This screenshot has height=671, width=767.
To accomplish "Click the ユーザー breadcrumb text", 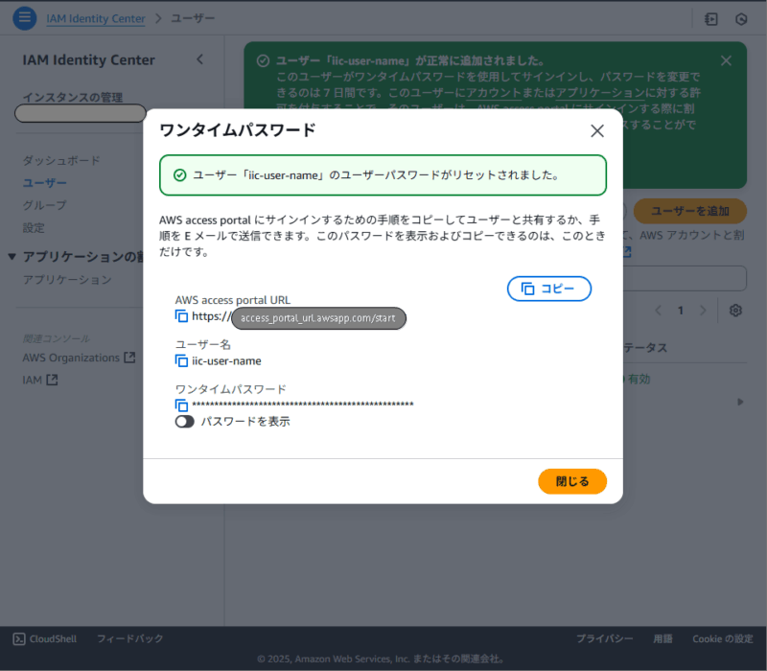I will 193,18.
